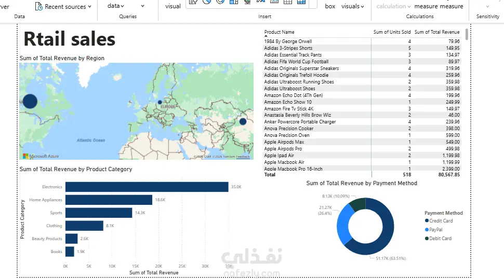Insert a pie chart visual

207,2
